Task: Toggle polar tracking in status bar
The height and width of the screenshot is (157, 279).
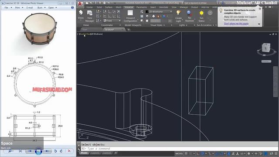Action: point(202,154)
